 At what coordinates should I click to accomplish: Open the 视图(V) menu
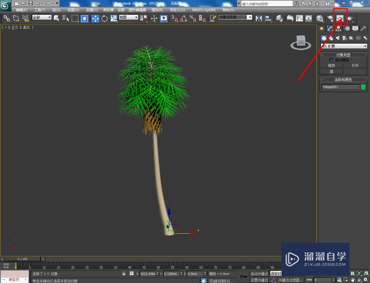73,10
